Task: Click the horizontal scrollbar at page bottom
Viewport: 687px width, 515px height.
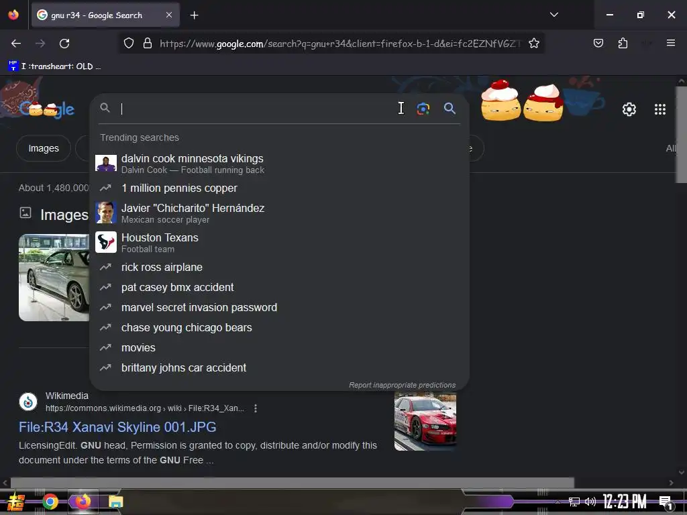Action: [x=293, y=483]
